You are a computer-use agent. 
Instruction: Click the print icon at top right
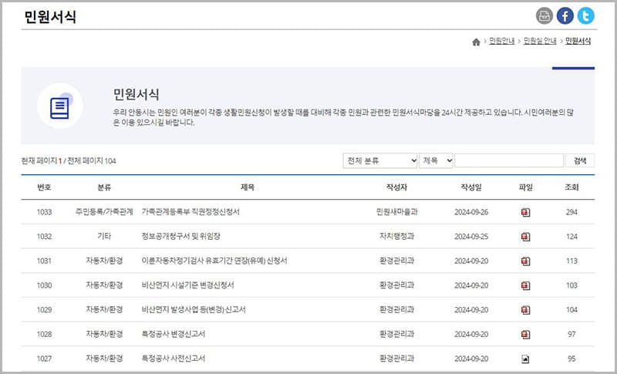[545, 15]
